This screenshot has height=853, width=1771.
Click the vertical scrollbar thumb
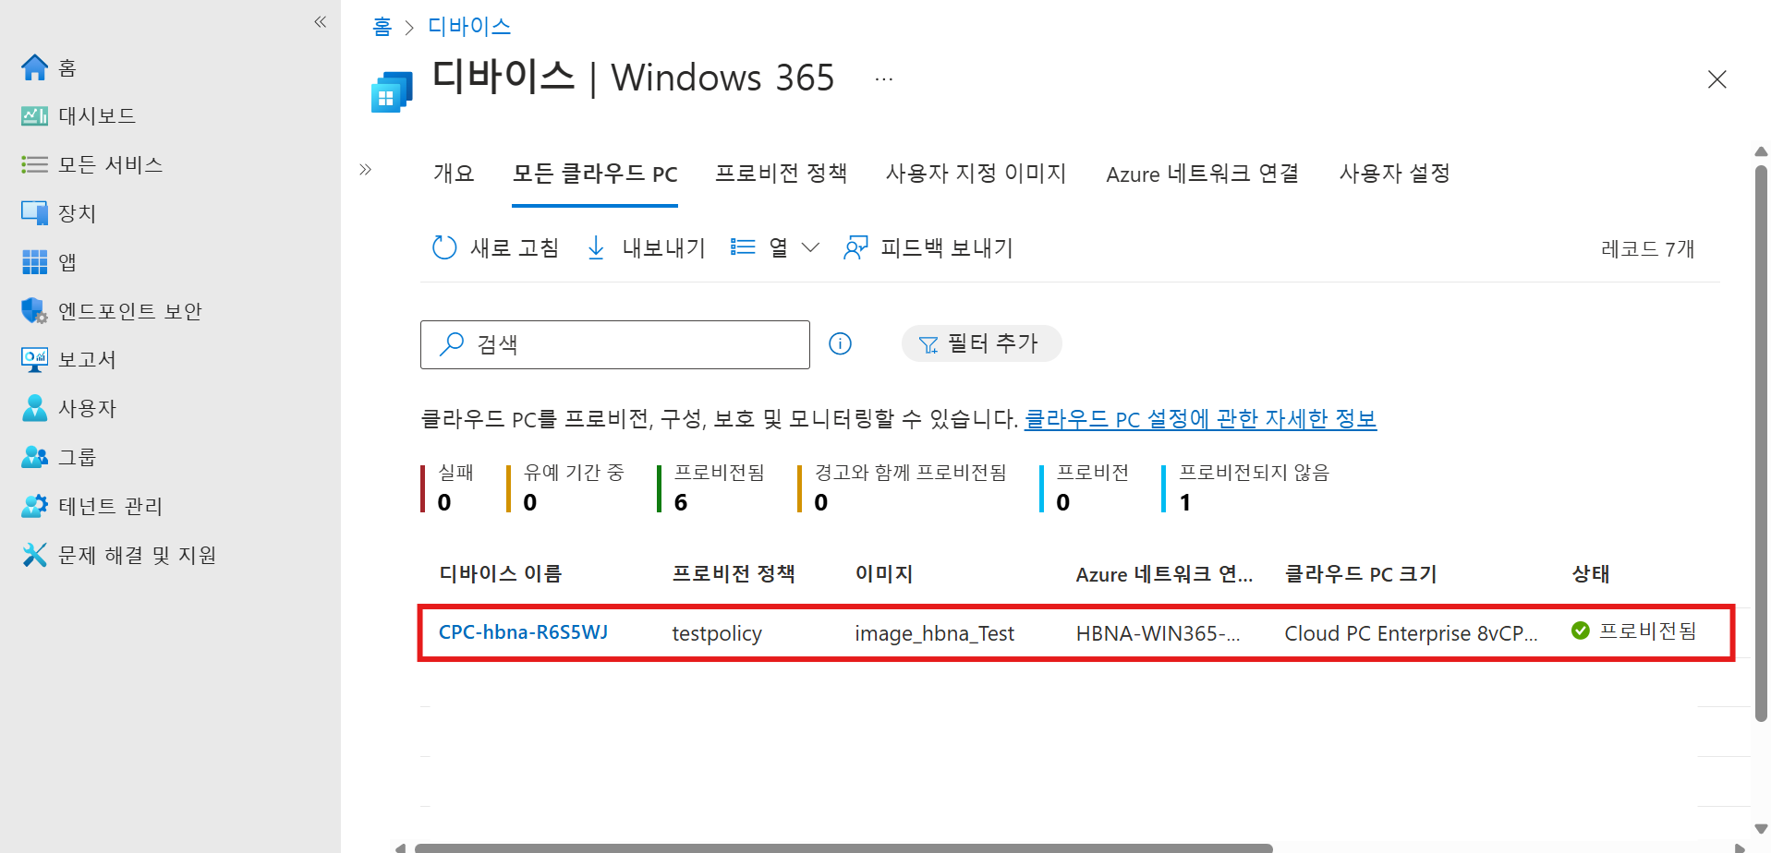click(x=1761, y=443)
